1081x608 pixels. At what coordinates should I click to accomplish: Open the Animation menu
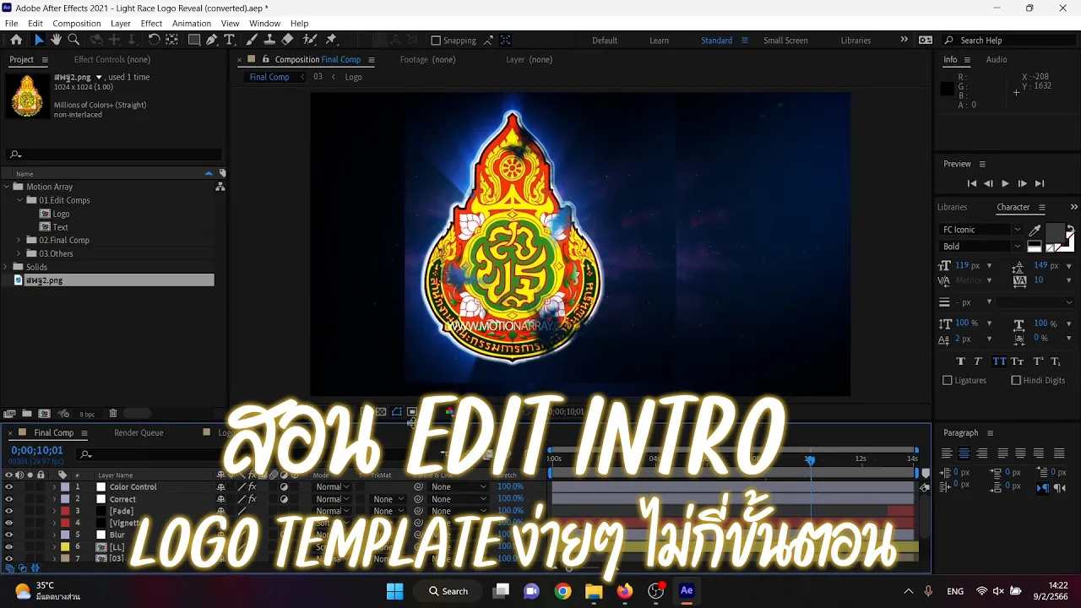click(x=192, y=24)
